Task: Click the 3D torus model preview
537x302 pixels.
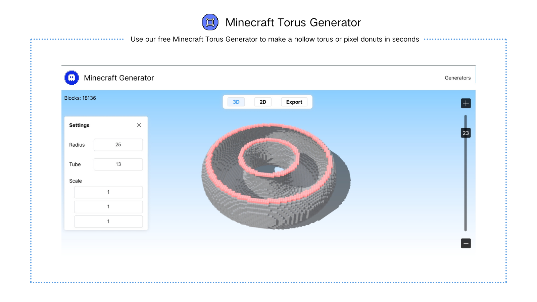Action: pos(276,176)
